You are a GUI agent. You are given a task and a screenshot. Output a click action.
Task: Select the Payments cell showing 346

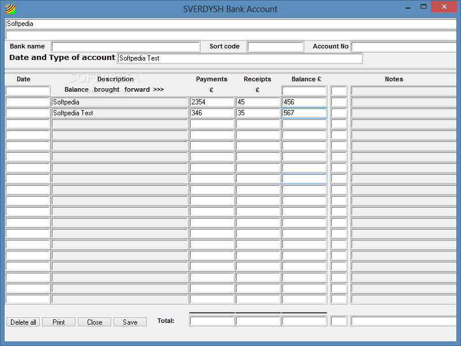(212, 113)
